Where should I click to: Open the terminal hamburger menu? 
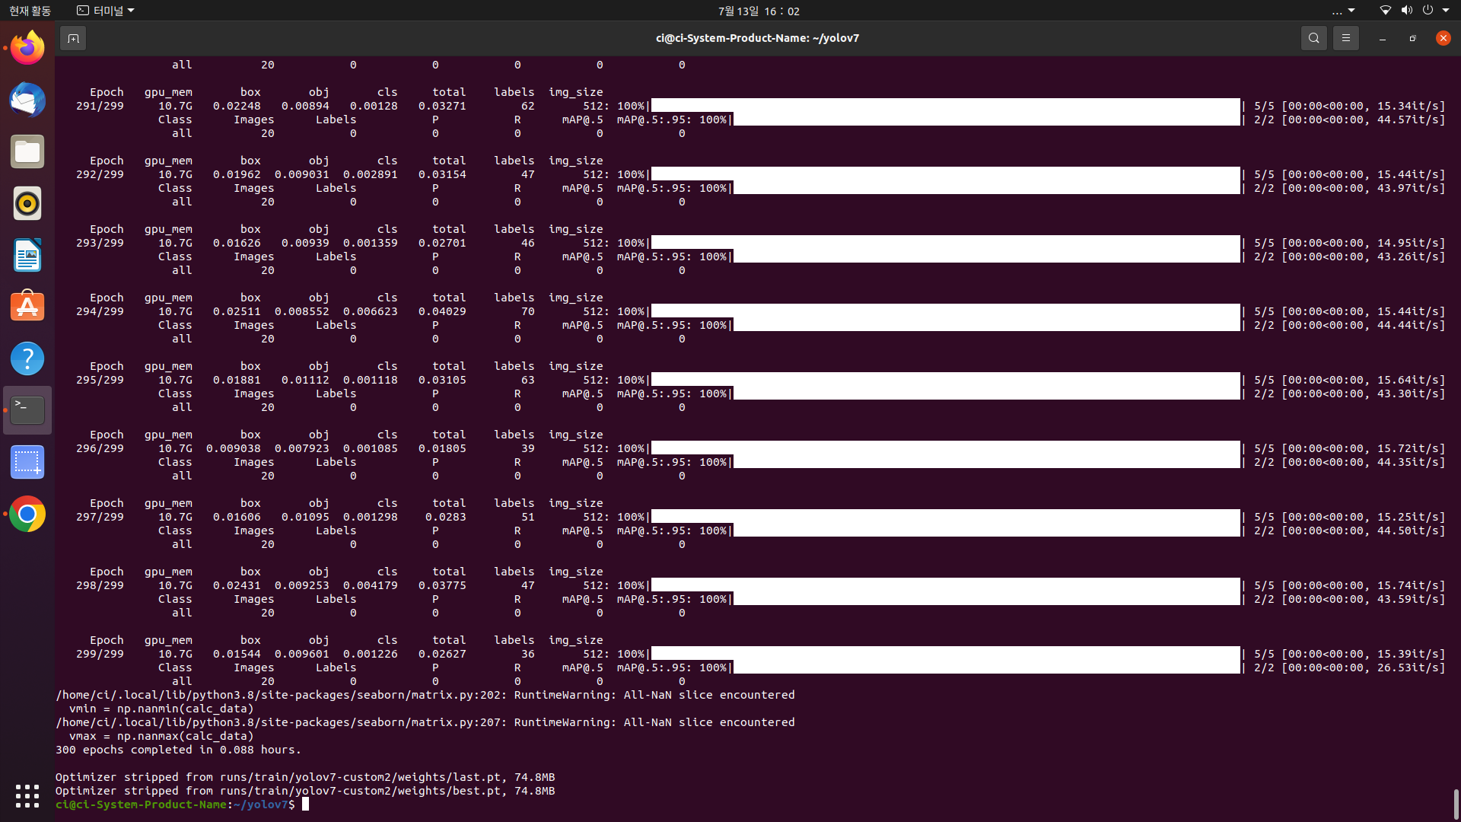pos(1345,38)
